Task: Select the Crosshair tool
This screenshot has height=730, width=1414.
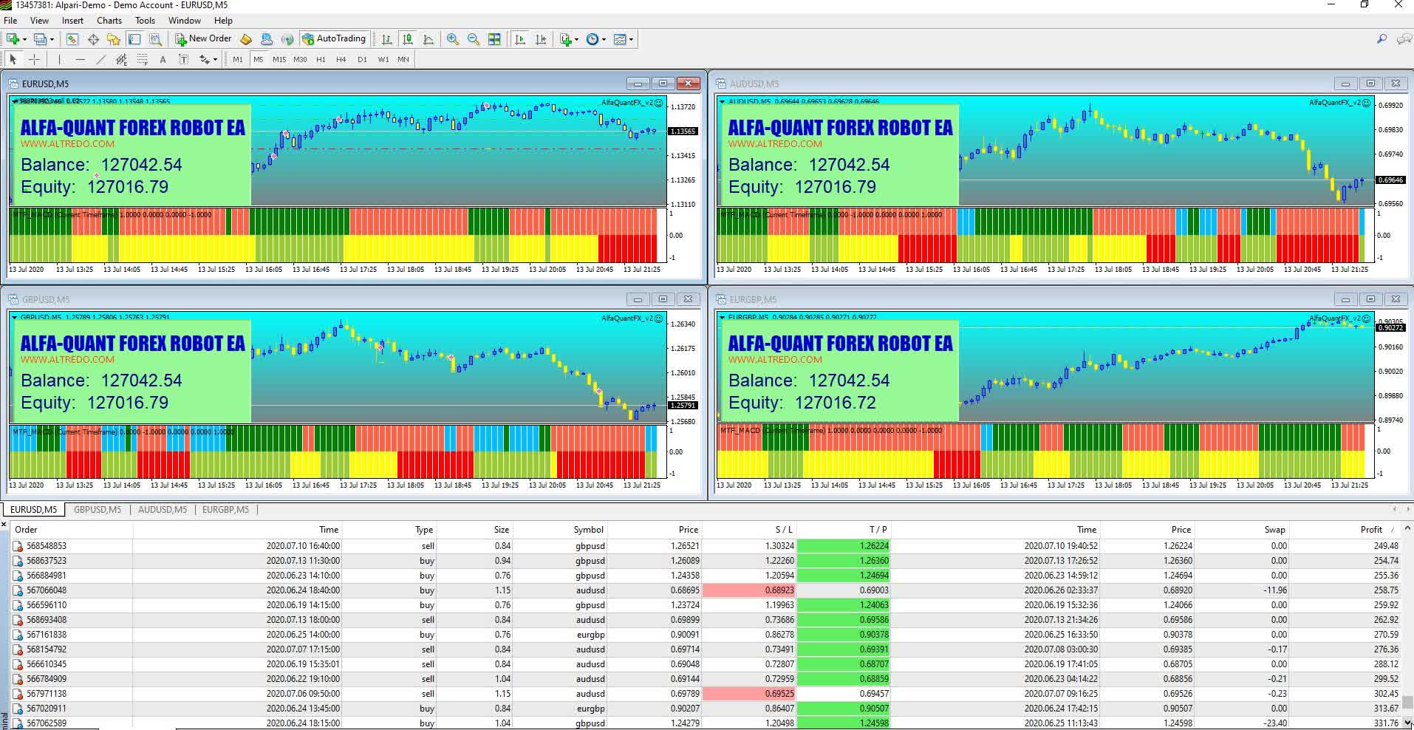Action: coord(35,59)
